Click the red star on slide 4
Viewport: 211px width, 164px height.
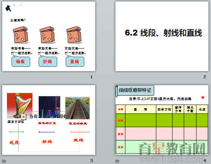click(202, 97)
